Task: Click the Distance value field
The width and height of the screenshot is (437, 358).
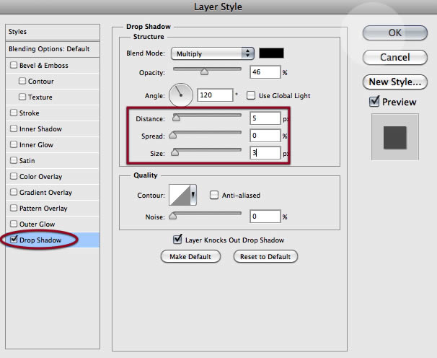Action: tap(265, 118)
